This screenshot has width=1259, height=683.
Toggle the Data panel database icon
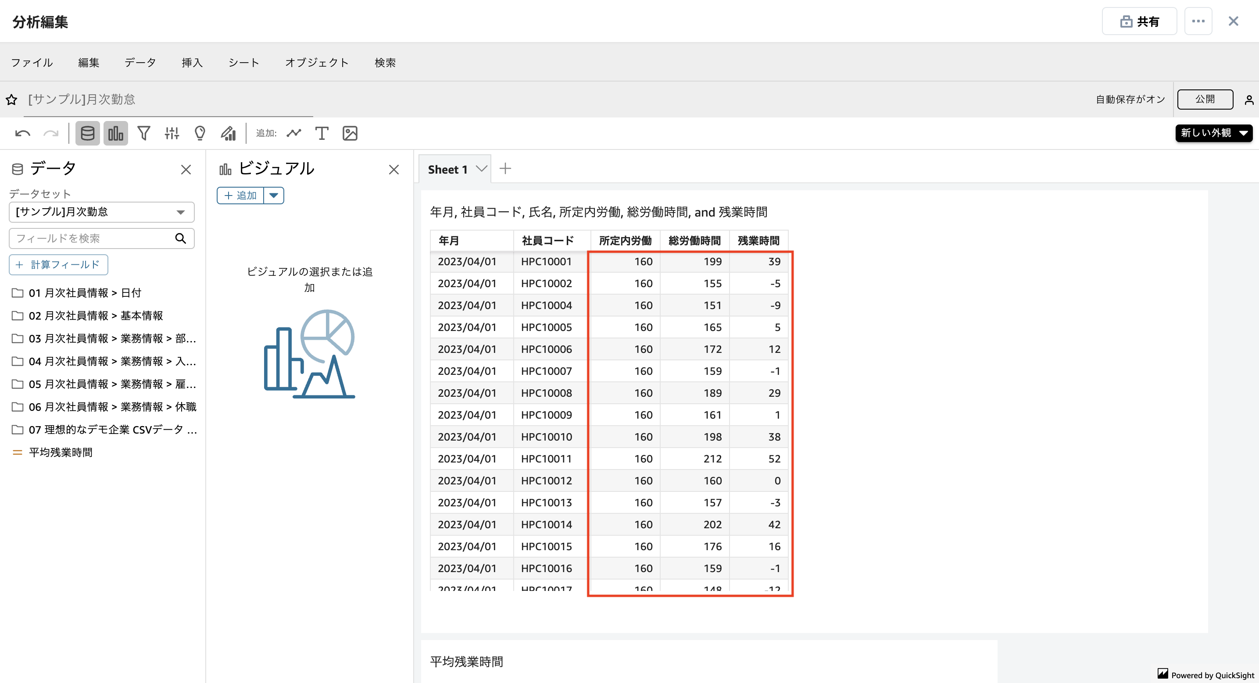[87, 133]
